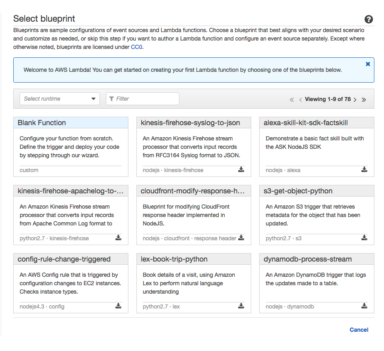Open the CC0 license link
The height and width of the screenshot is (351, 384).
coord(136,47)
